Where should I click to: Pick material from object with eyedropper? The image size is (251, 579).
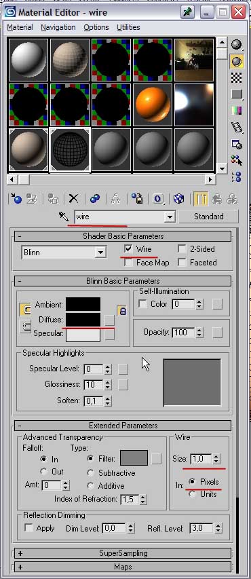click(x=64, y=217)
